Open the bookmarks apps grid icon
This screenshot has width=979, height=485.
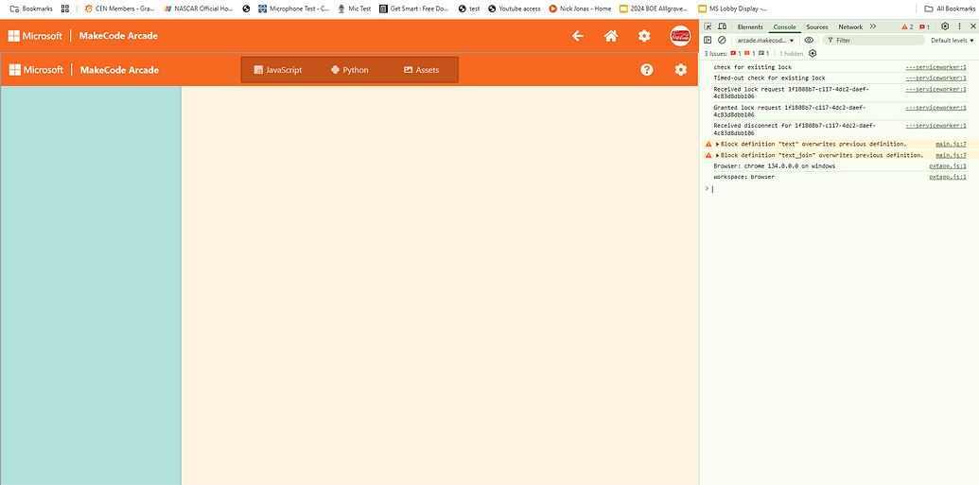65,9
